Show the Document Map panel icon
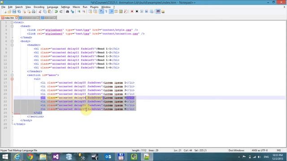The width and height of the screenshot is (287, 161). 121,12
